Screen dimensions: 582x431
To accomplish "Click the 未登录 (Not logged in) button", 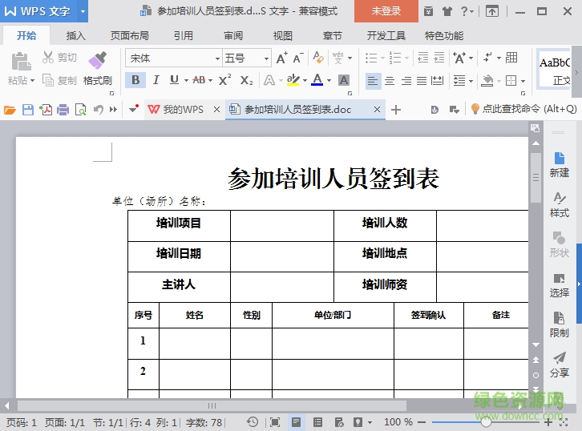I will click(386, 11).
